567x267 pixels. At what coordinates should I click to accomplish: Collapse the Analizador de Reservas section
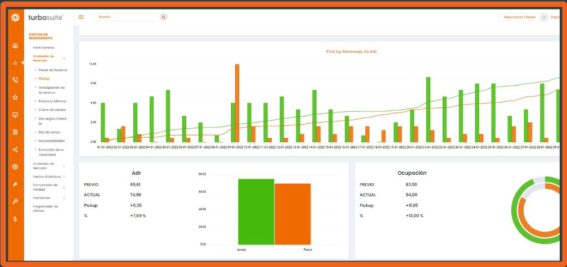(64, 58)
